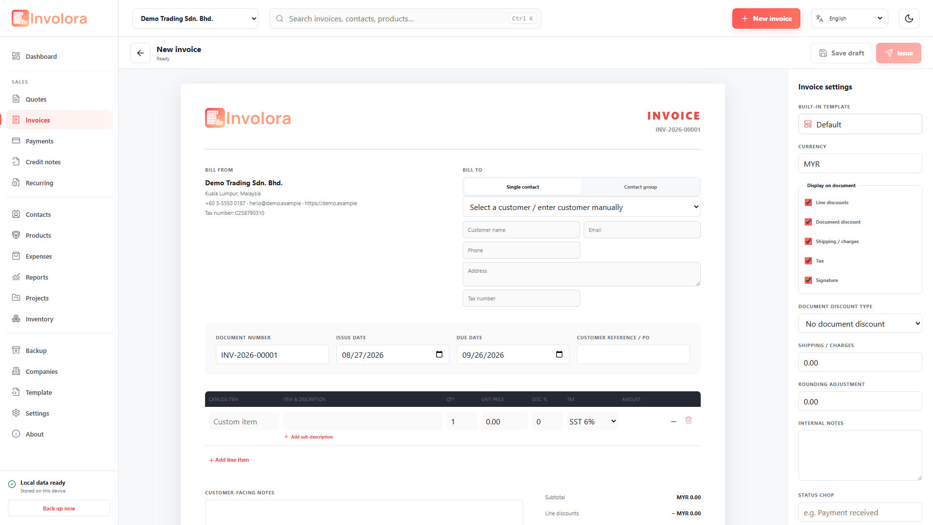Click the Shipping / charges amount field

tap(860, 363)
